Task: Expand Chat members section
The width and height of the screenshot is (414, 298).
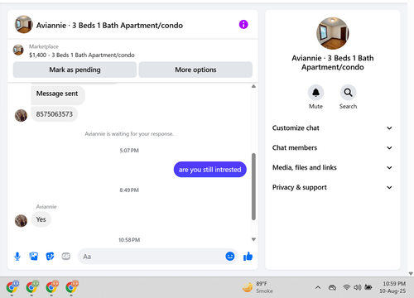Action: pos(332,148)
